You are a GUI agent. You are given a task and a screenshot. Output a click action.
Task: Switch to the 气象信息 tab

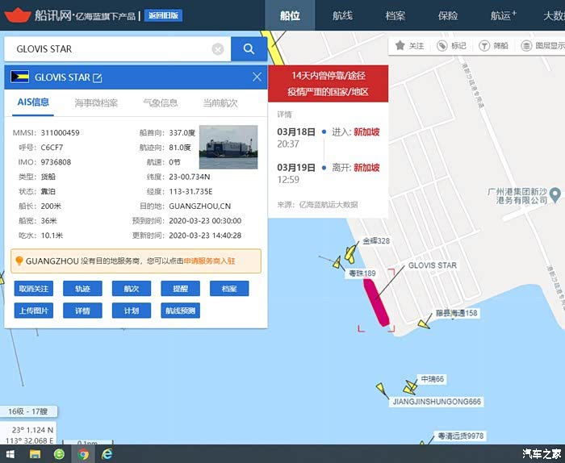coord(161,103)
